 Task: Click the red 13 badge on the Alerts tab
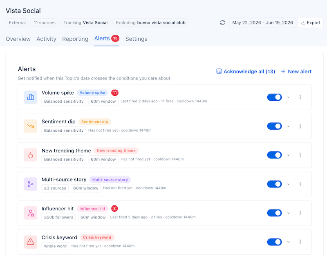click(x=115, y=38)
